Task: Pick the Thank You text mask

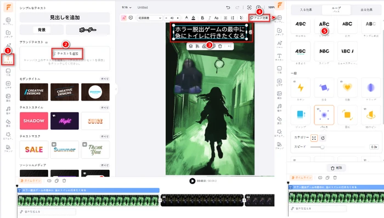Action: click(x=95, y=150)
